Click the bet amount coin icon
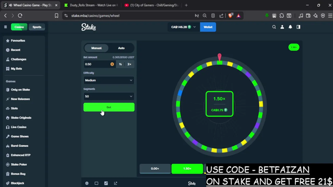Image resolution: width=333 pixels, height=187 pixels. tap(112, 64)
